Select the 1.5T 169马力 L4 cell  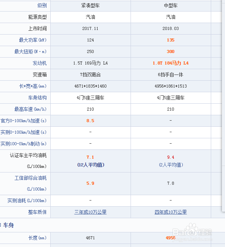coord(90,63)
